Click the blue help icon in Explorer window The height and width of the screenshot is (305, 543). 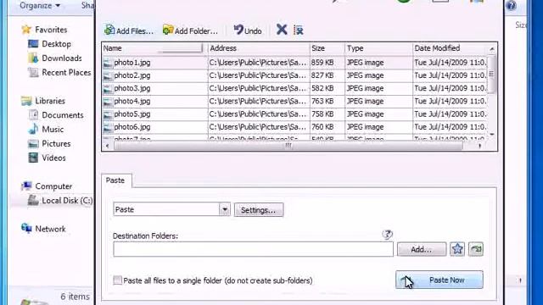coord(511,6)
